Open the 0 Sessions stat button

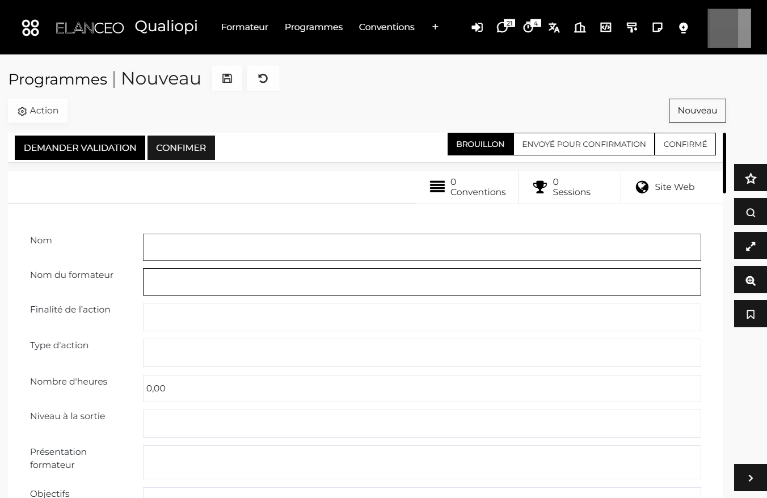pyautogui.click(x=570, y=187)
